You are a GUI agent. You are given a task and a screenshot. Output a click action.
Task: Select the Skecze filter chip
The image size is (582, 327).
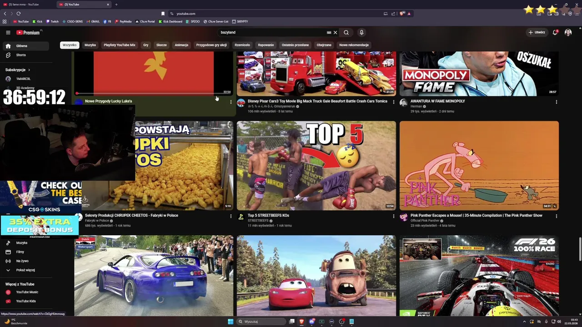point(161,45)
